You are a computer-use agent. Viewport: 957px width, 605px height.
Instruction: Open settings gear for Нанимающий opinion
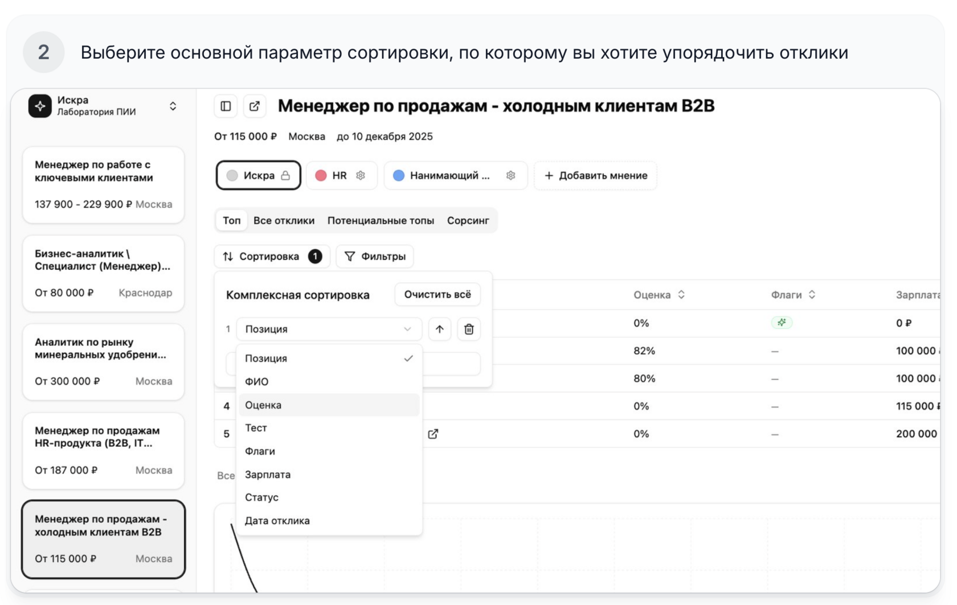[x=510, y=176]
